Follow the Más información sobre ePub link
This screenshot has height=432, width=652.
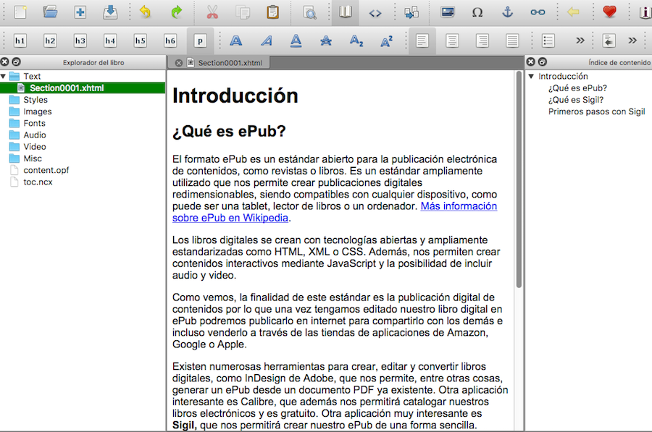click(459, 206)
